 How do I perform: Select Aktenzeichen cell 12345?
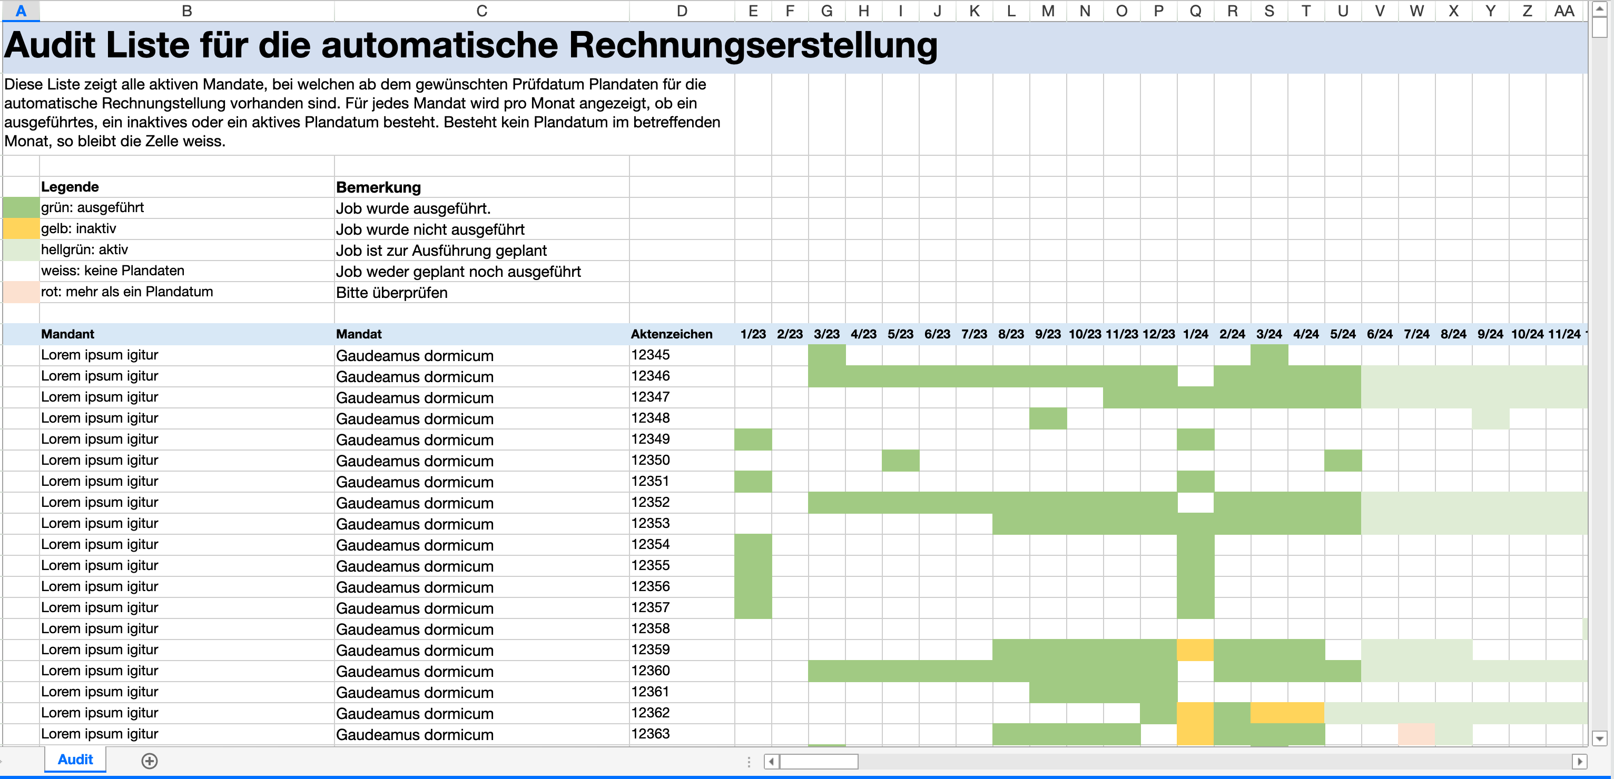click(682, 355)
